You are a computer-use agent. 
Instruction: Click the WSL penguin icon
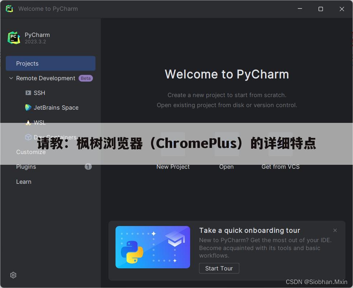tap(28, 123)
